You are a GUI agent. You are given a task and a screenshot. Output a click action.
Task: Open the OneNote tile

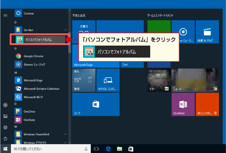(x=183, y=104)
